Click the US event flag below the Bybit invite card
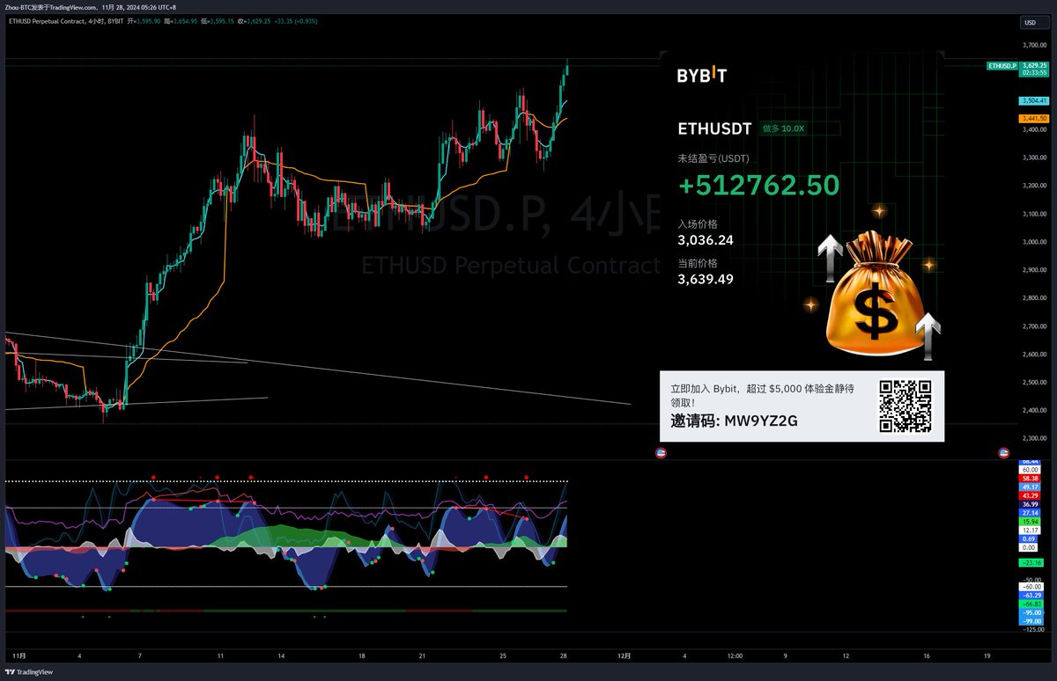The height and width of the screenshot is (681, 1057). click(x=662, y=452)
